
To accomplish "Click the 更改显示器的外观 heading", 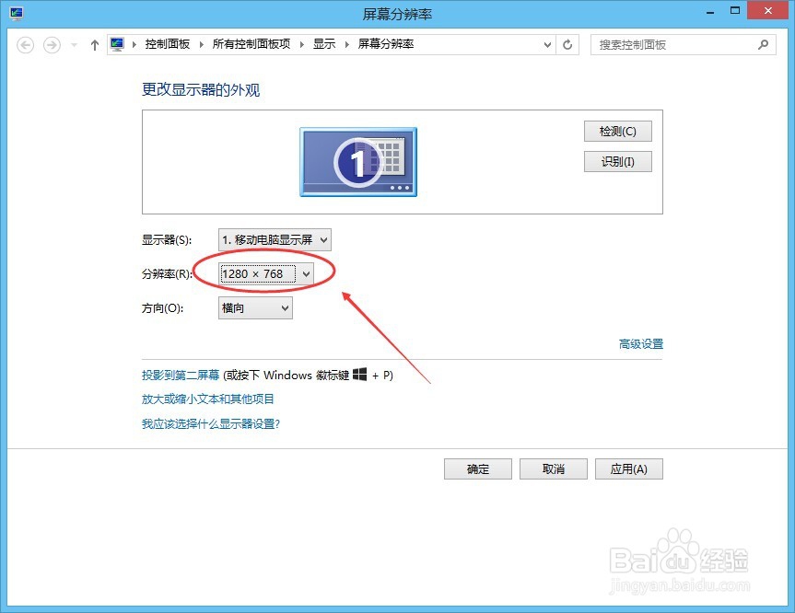I will click(x=201, y=90).
